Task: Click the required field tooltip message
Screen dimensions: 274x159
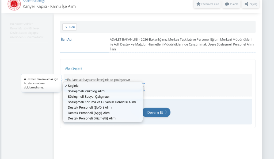Action: (x=41, y=83)
